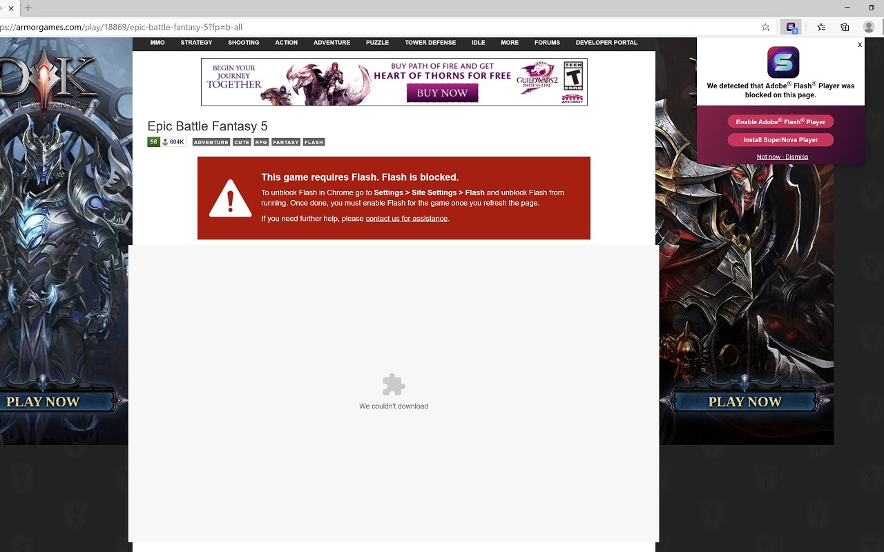
Task: Click the Buy Now button in the banner ad
Action: pyautogui.click(x=442, y=92)
